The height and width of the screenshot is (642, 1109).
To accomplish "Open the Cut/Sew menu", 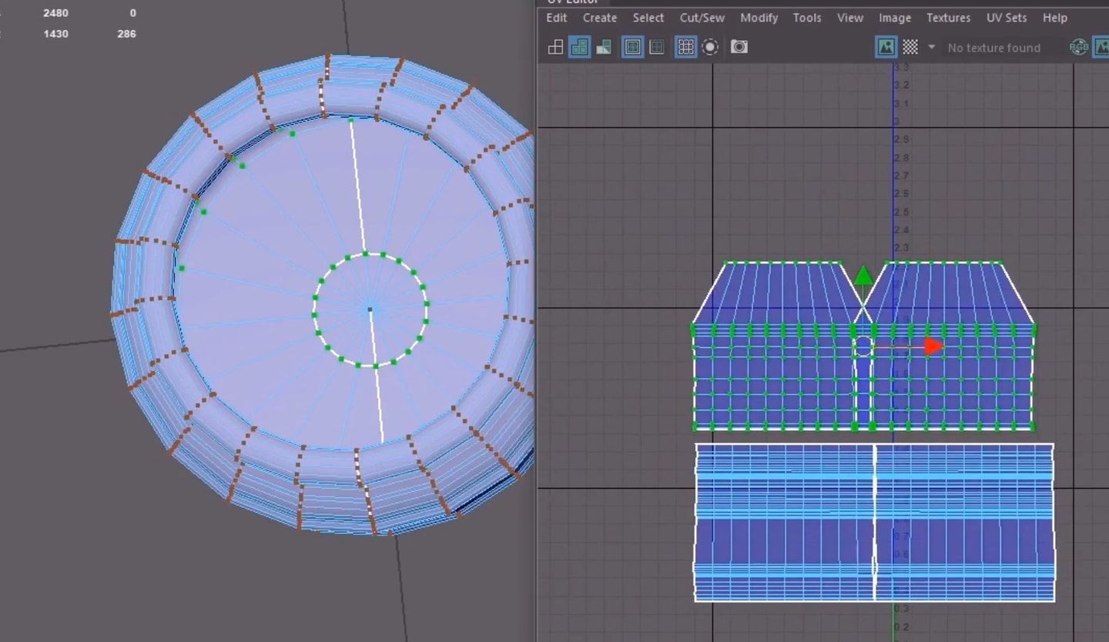I will 702,18.
